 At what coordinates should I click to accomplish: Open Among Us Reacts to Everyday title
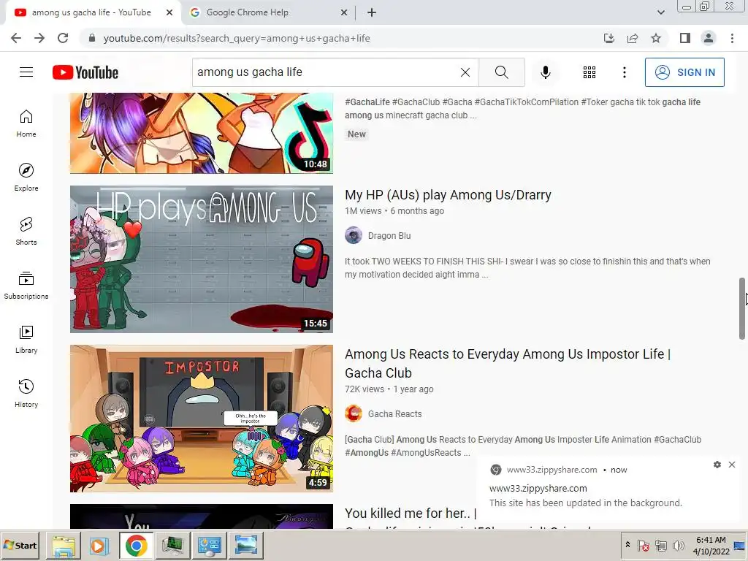tap(508, 363)
